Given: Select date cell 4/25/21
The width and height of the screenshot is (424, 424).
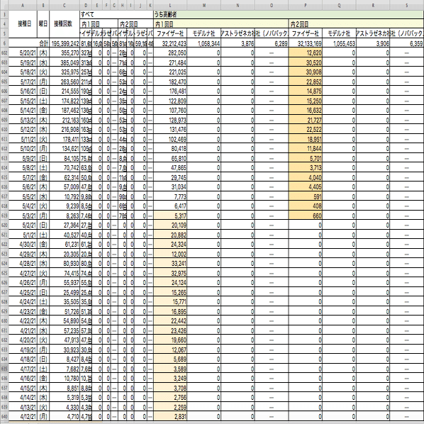Looking at the screenshot, I should pyautogui.click(x=23, y=292).
